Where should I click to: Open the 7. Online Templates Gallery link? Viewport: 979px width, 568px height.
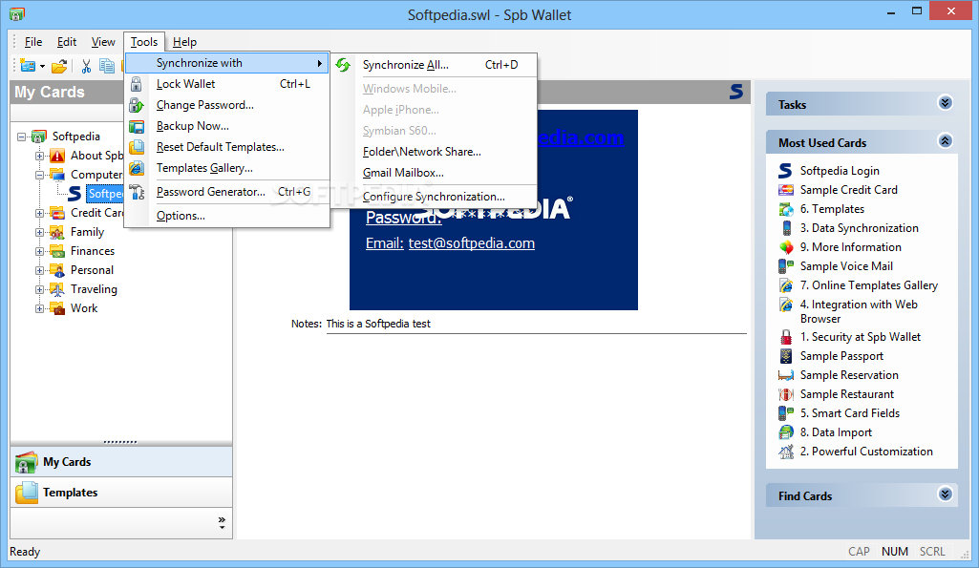(868, 285)
